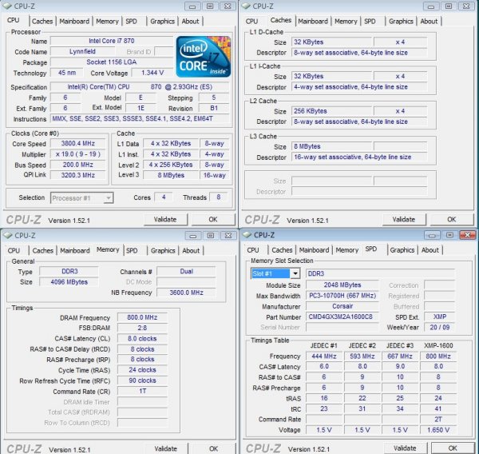The image size is (479, 454).
Task: Minimize the SPD window
Action: click(x=432, y=235)
